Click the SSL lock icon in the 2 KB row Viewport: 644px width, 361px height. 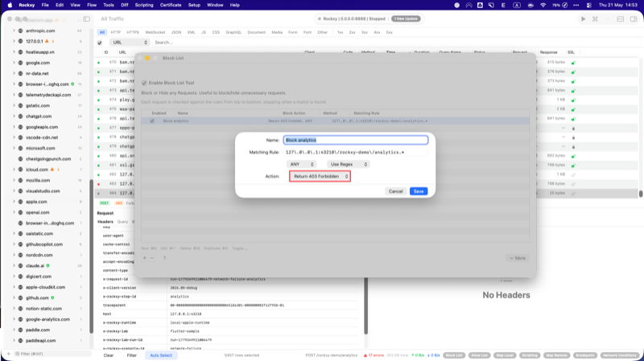click(x=573, y=109)
